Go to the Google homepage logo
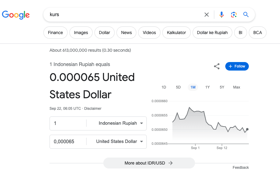Screen dimensions: 280x177 coord(16,15)
